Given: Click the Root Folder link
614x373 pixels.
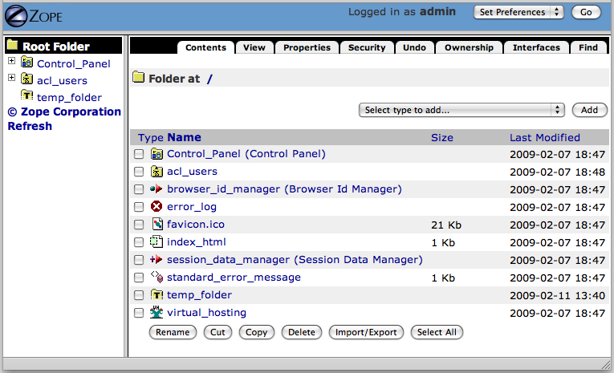Looking at the screenshot, I should click(x=56, y=47).
